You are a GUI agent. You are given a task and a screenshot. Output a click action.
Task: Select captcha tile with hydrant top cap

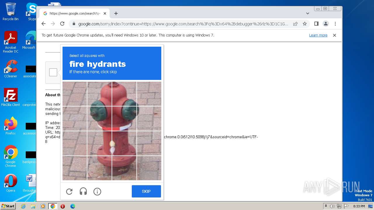[124, 94]
